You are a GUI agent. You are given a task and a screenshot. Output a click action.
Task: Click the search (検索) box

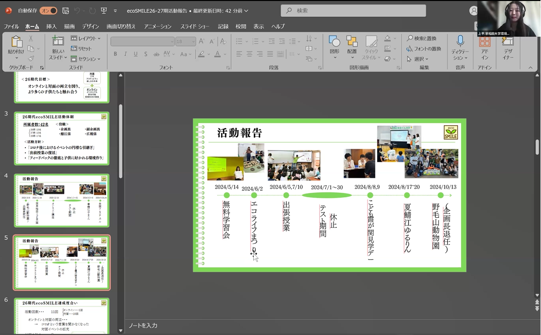tap(353, 11)
